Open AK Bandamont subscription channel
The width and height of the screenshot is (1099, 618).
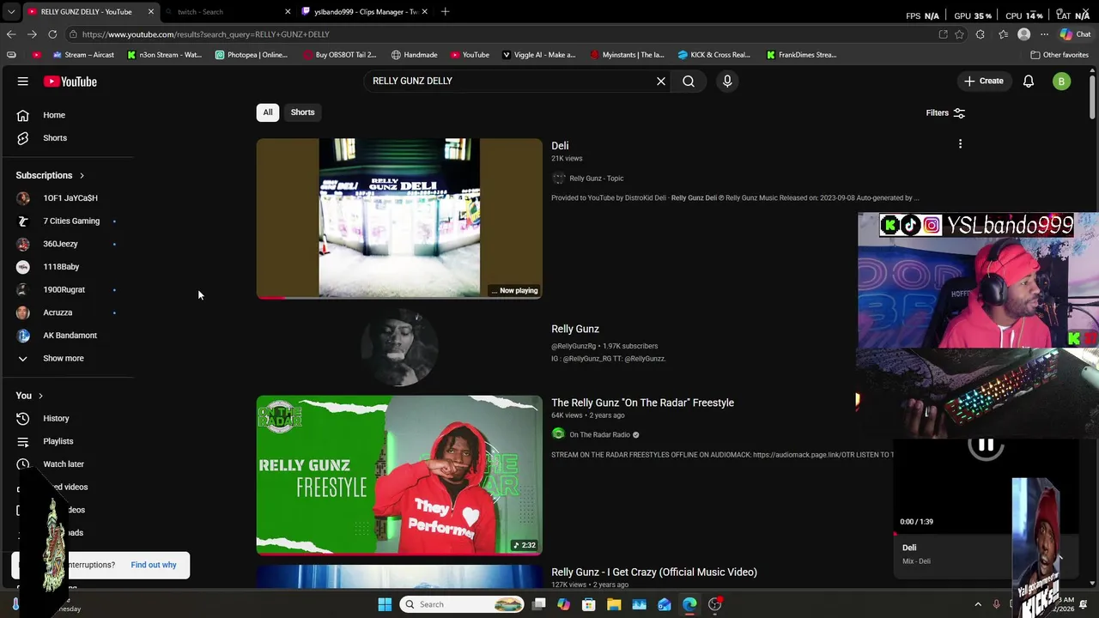click(69, 336)
